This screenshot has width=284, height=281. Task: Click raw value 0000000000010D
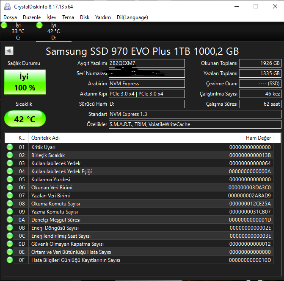(250, 260)
